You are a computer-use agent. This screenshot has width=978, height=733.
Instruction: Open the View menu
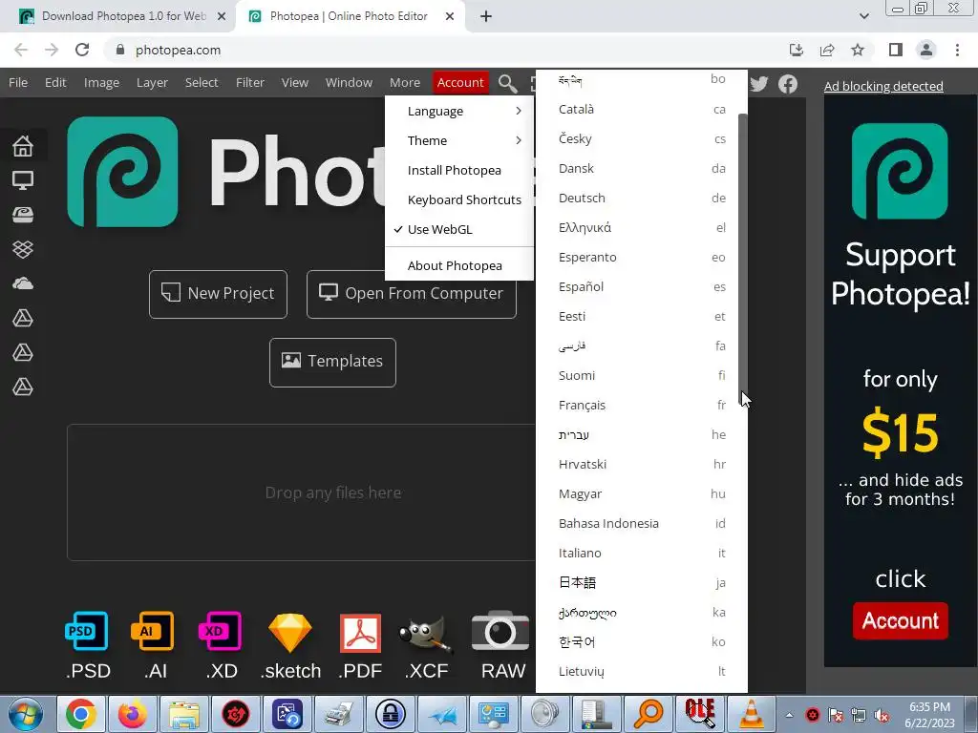click(x=294, y=82)
